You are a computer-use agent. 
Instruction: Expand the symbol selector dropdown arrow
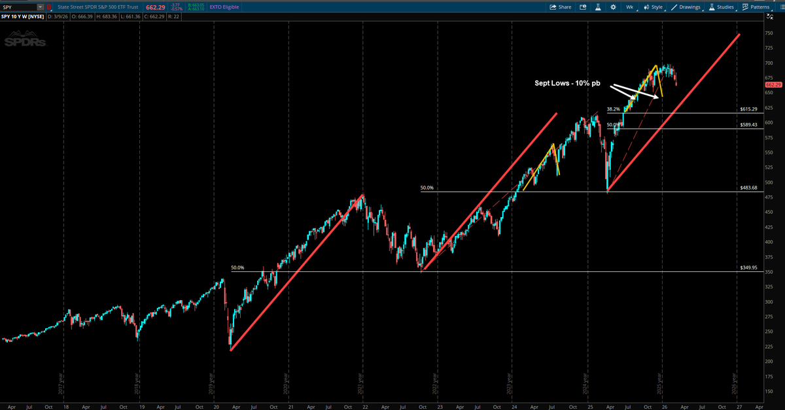coord(41,7)
